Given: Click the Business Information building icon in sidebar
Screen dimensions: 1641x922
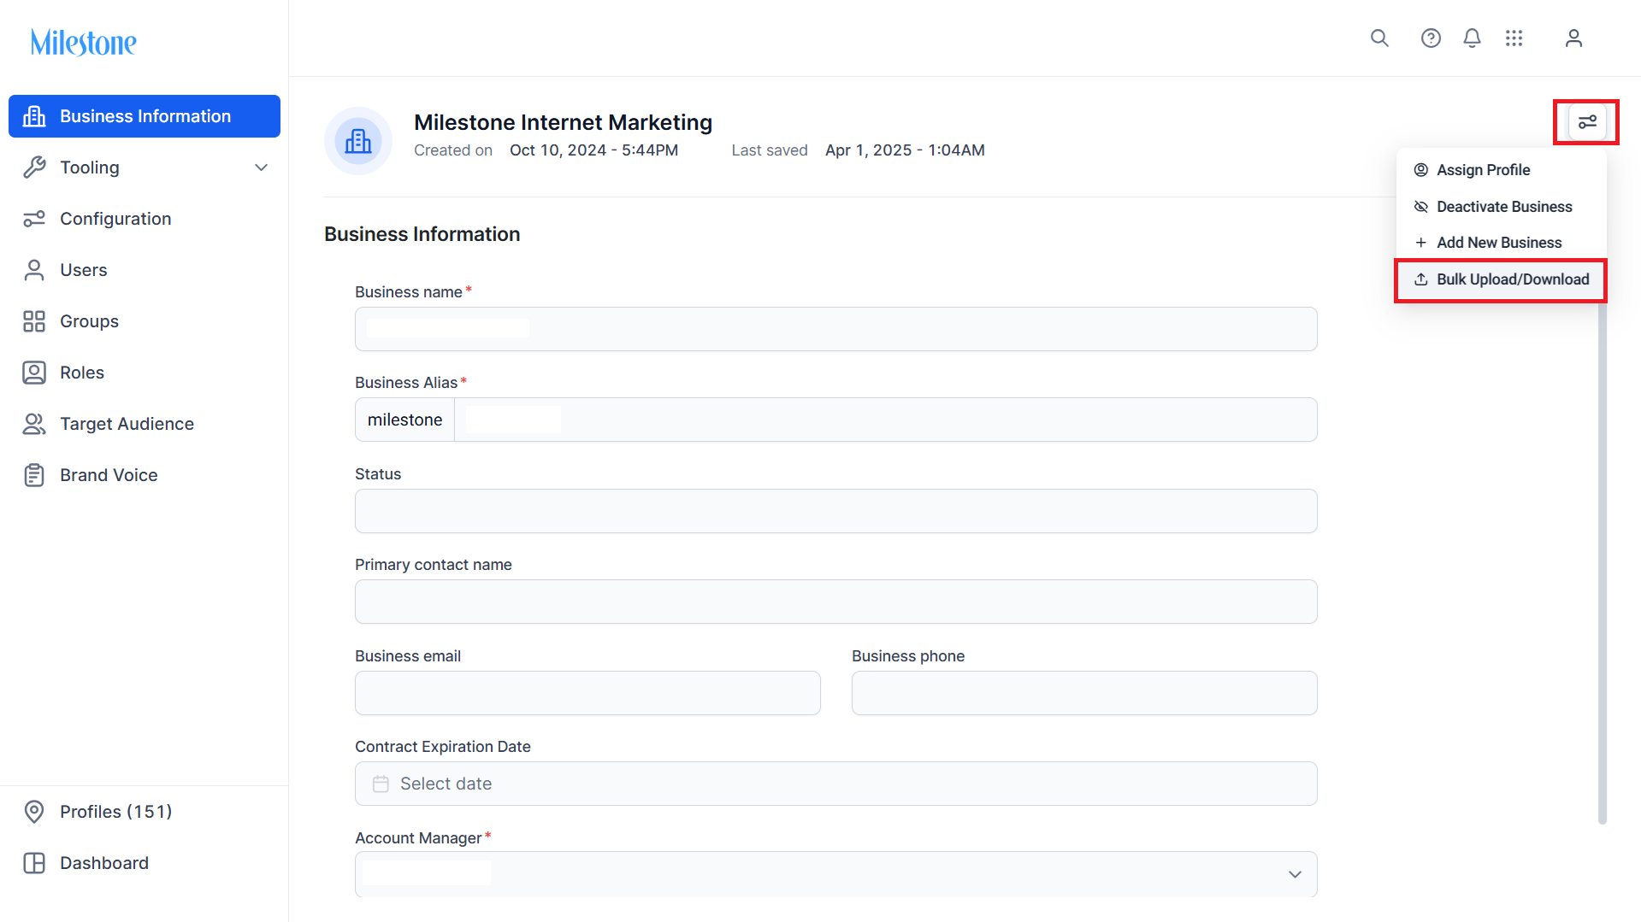Looking at the screenshot, I should tap(34, 116).
